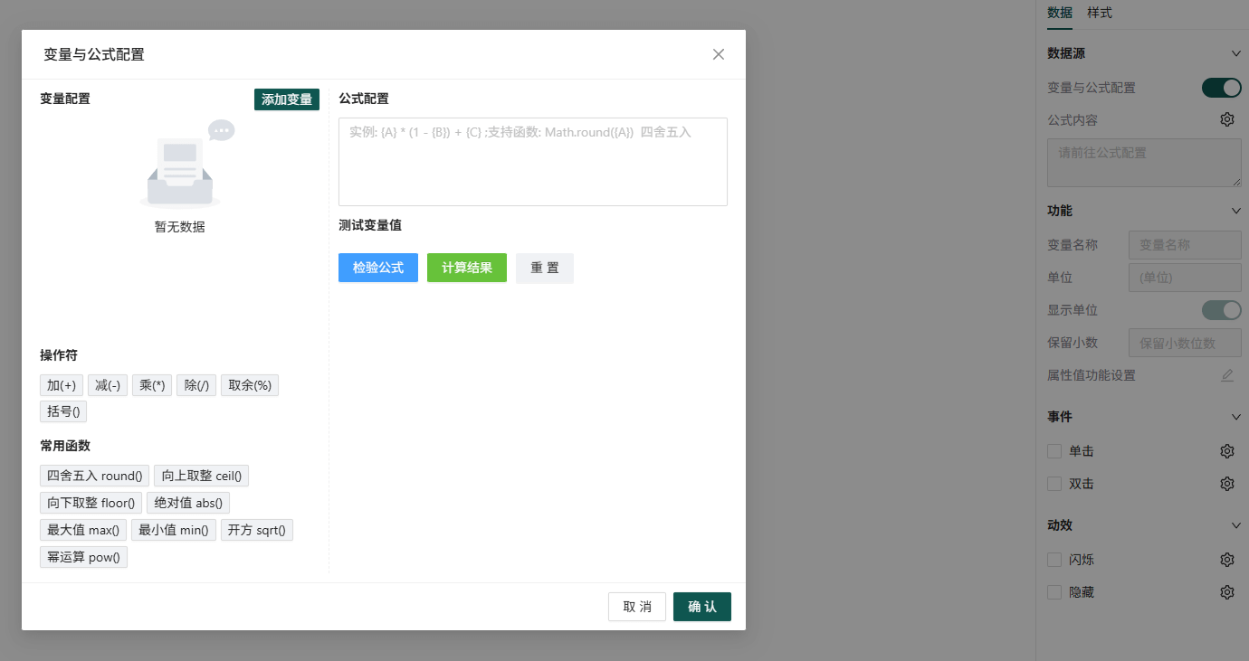Configure the 双击 event settings gear
Viewport: 1249px width, 661px height.
[x=1226, y=483]
